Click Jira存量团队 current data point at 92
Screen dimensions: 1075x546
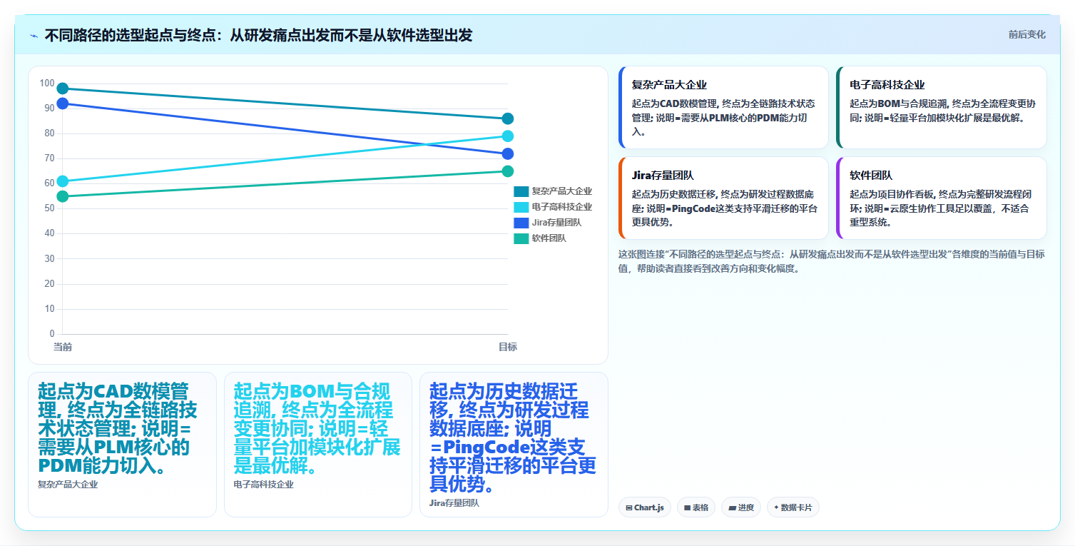(x=63, y=103)
